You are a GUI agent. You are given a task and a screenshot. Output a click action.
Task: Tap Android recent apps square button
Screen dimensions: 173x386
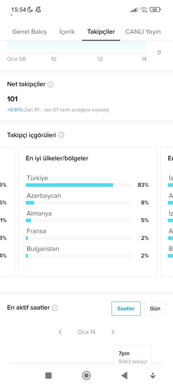point(49,375)
